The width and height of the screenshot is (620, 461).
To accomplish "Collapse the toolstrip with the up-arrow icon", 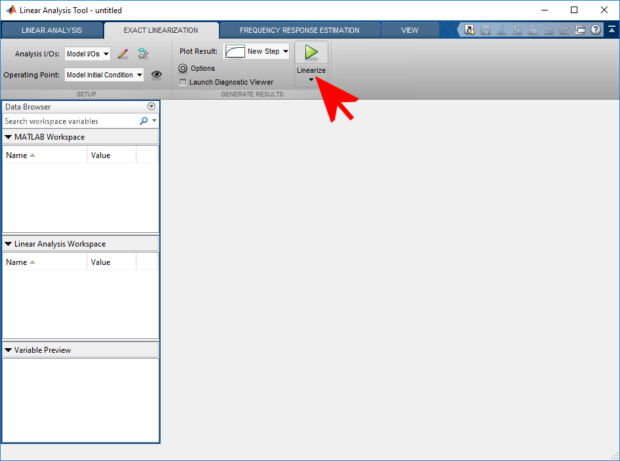I will pyautogui.click(x=611, y=30).
